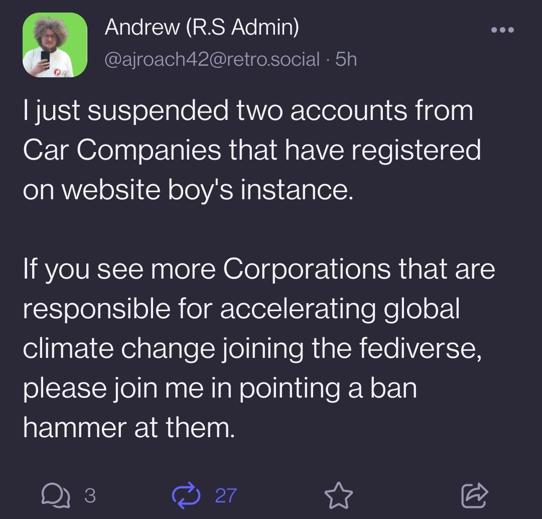Tap the final line "hammer at them."
This screenshot has width=542, height=519.
(129, 428)
